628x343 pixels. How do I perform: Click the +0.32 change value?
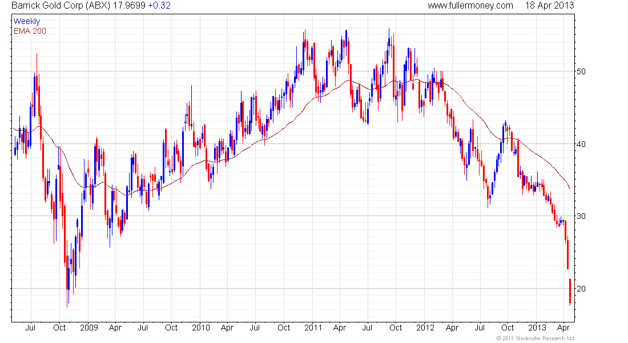point(159,6)
